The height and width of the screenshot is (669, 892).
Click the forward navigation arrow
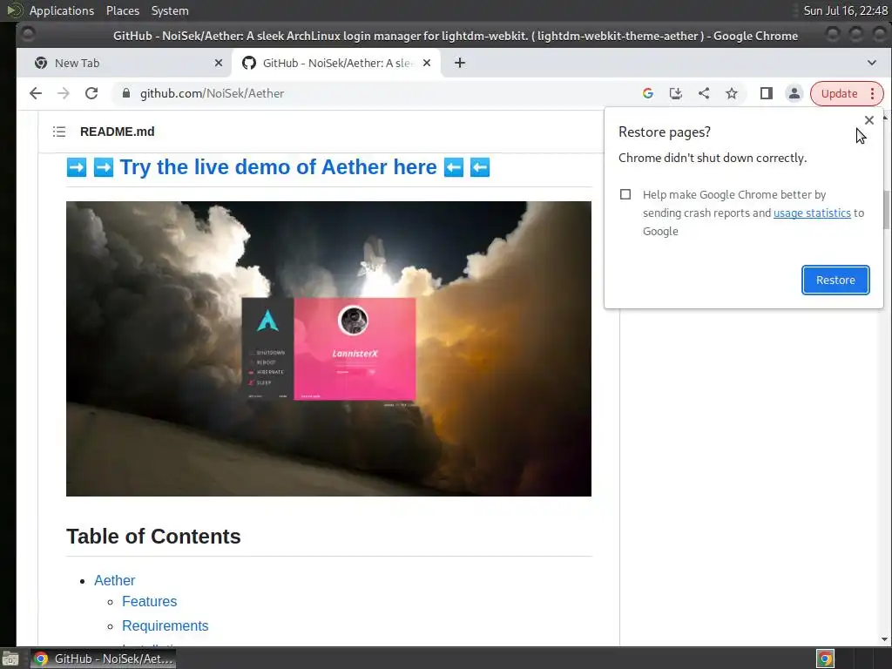63,93
